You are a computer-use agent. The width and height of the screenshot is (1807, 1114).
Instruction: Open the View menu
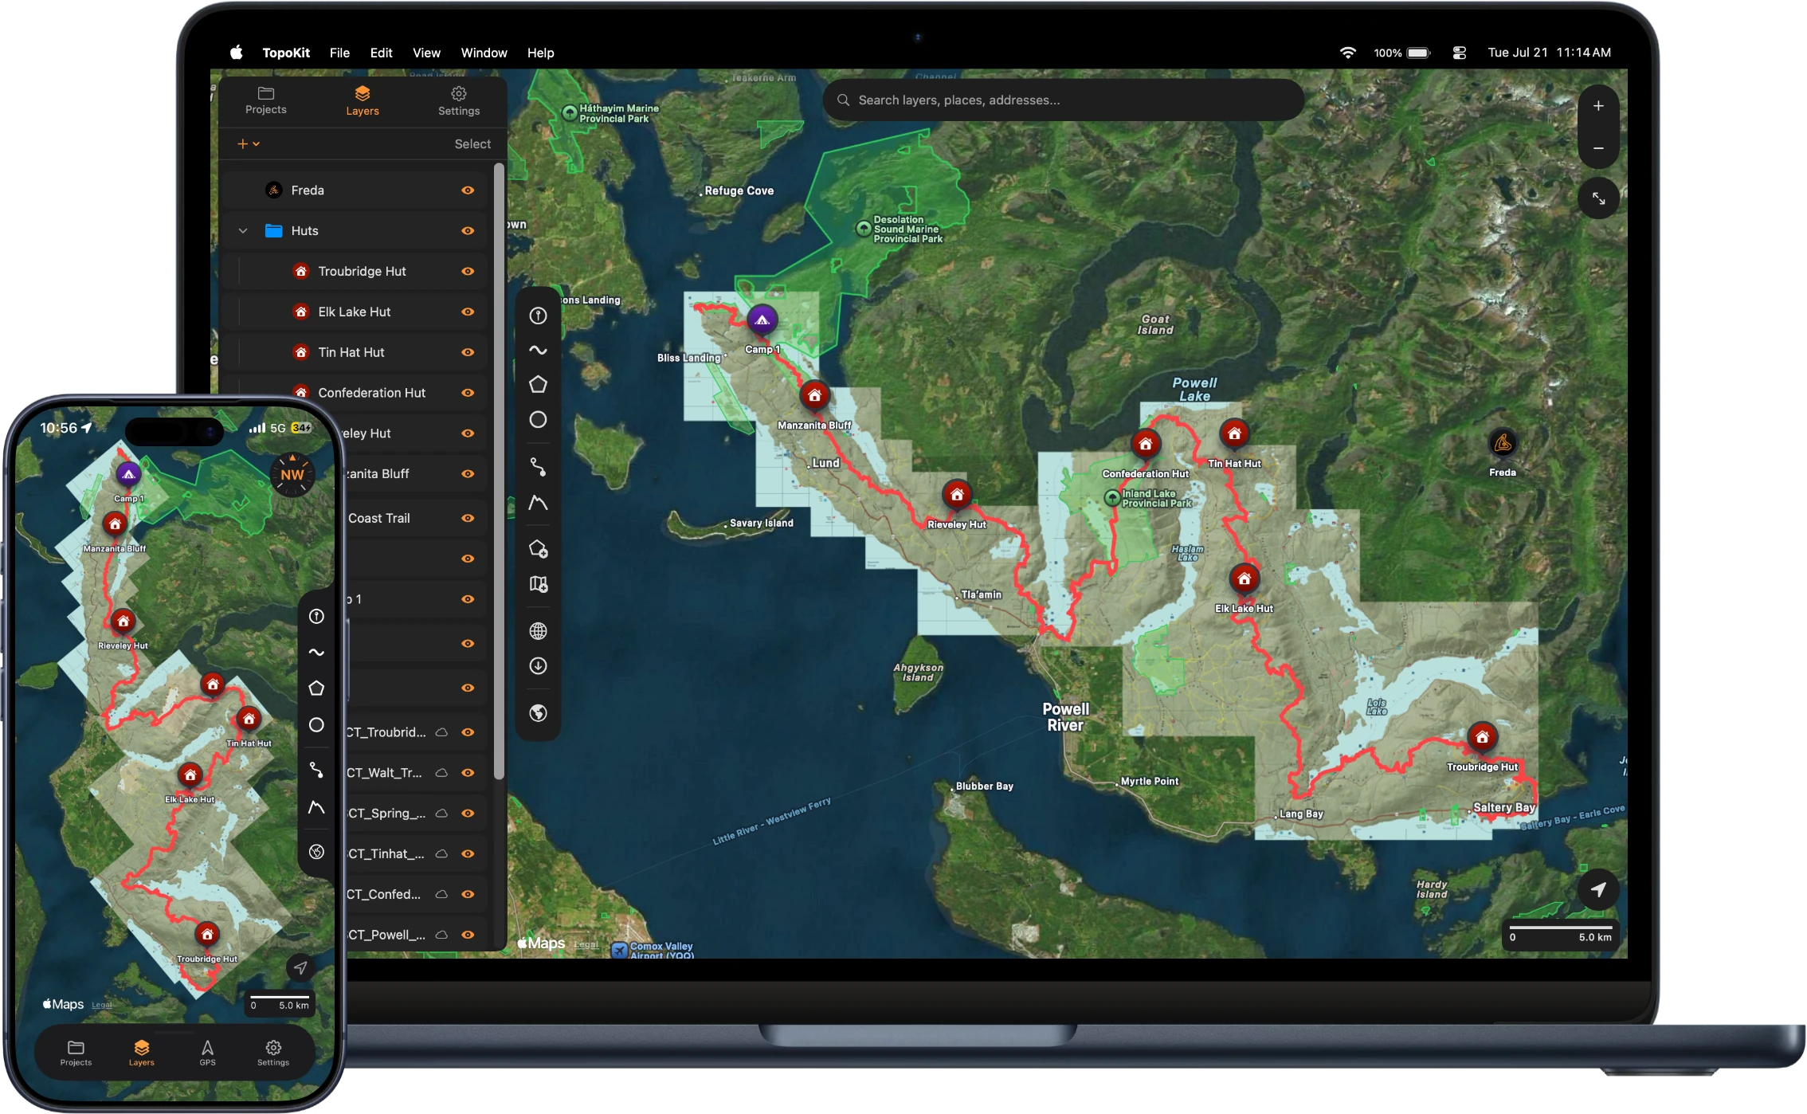(426, 53)
